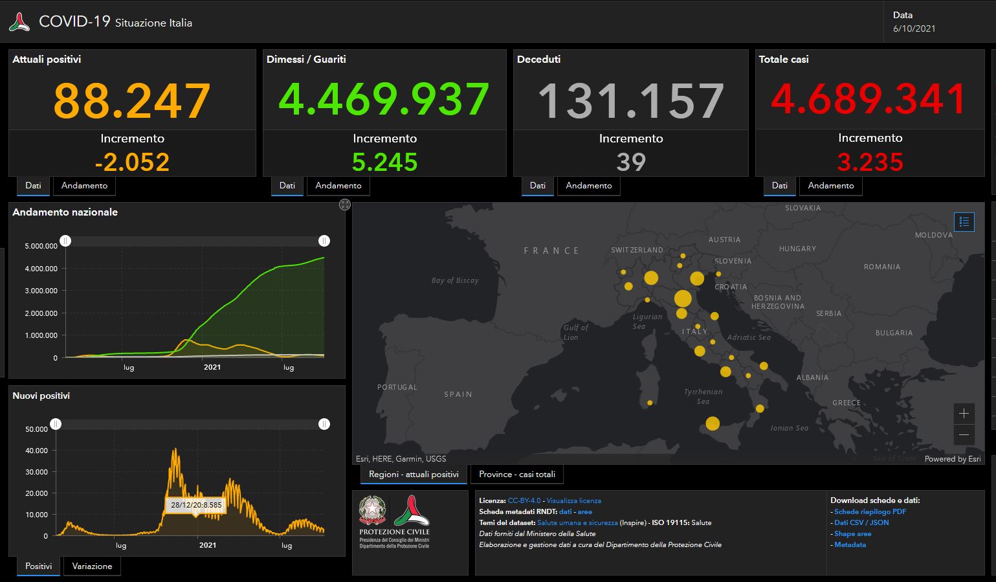This screenshot has width=996, height=582.
Task: Zoom in on the map with plus button
Action: (x=964, y=414)
